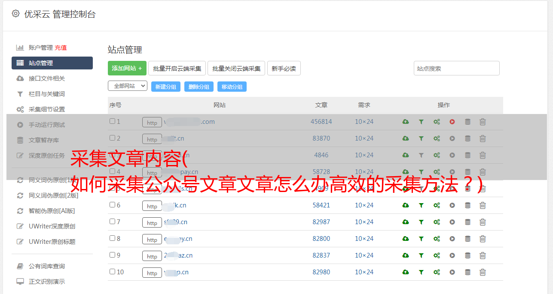
Task: Tick the checkbox for row 2
Action: [112, 138]
